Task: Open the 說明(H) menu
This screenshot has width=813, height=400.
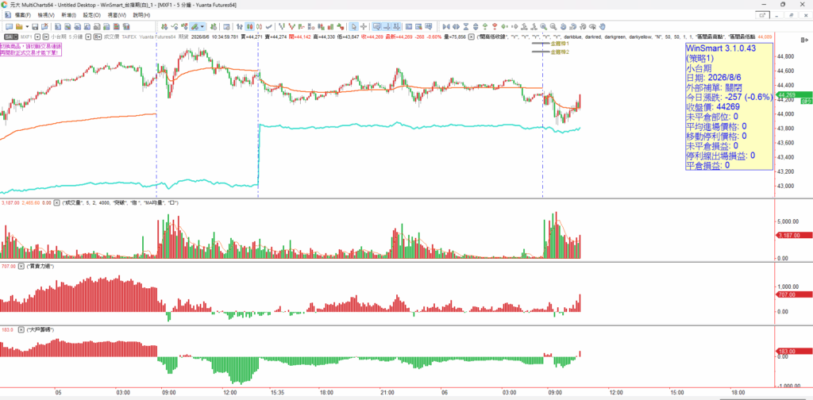Action: click(x=141, y=15)
